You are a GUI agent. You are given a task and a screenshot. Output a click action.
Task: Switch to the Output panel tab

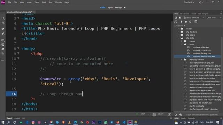(17, 118)
